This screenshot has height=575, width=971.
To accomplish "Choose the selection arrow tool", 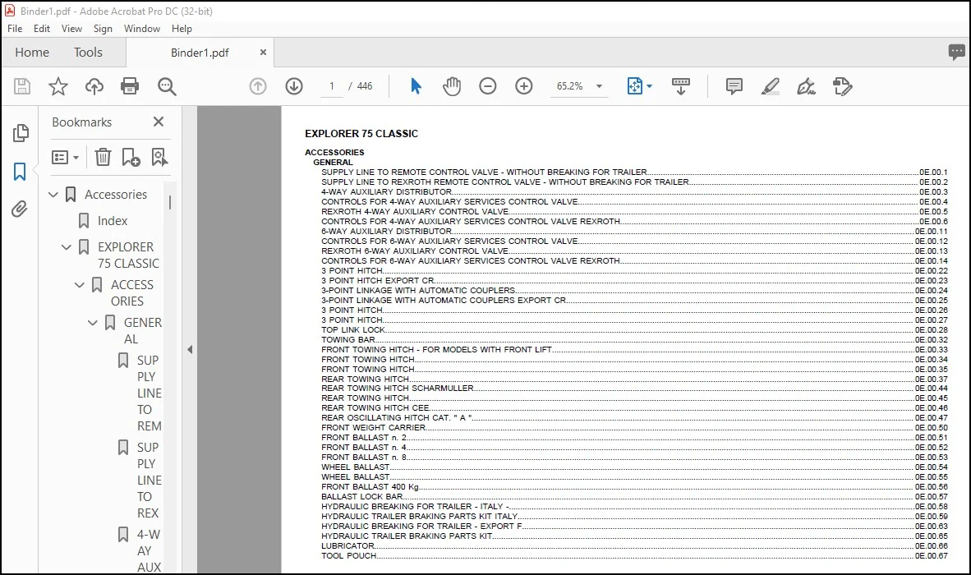I will (x=416, y=86).
